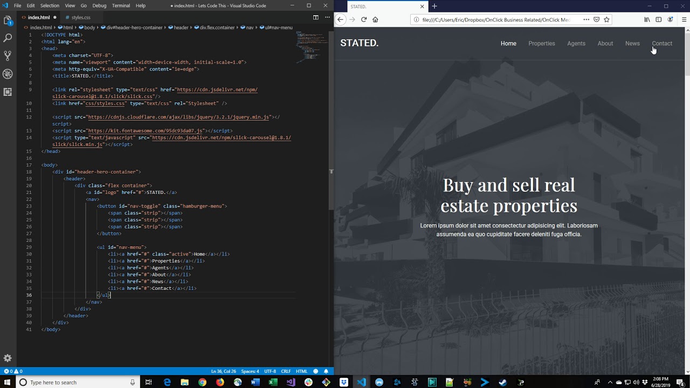
Task: Open Firefox page actions menu (three dots)
Action: [x=586, y=19]
